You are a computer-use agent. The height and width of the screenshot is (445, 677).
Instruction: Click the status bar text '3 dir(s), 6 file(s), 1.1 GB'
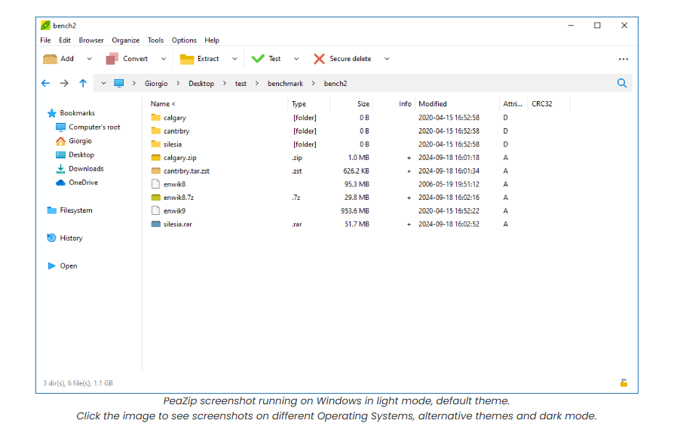tap(78, 383)
